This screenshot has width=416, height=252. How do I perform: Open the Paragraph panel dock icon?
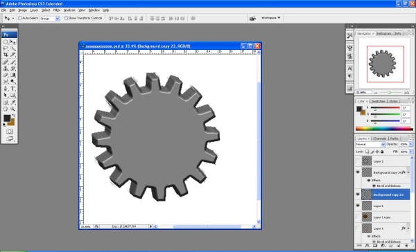click(349, 76)
